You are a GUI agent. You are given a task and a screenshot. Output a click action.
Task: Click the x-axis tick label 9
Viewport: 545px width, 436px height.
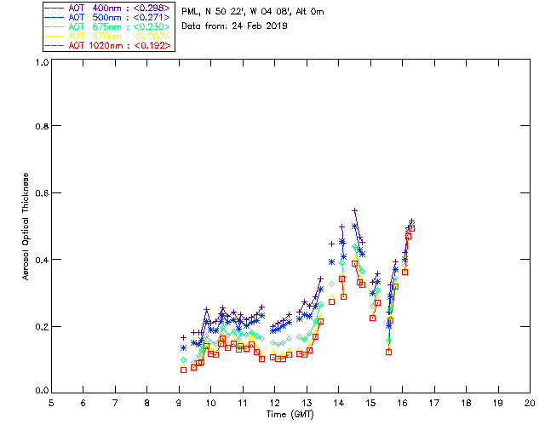(179, 404)
